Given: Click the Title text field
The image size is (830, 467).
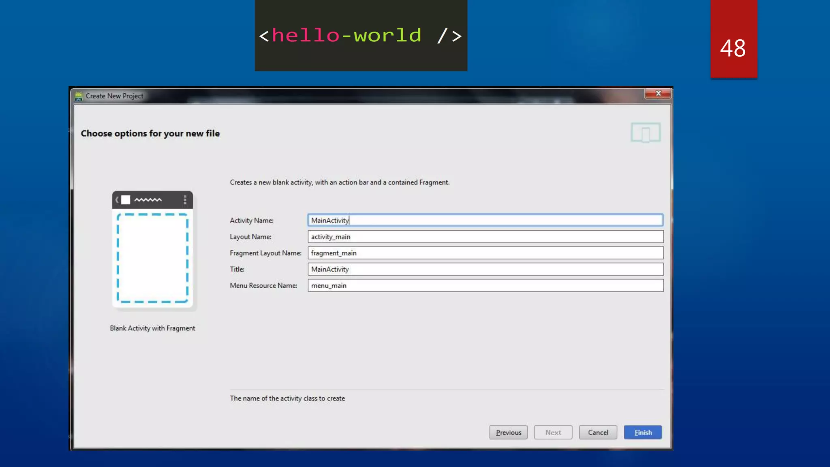Looking at the screenshot, I should pos(485,269).
